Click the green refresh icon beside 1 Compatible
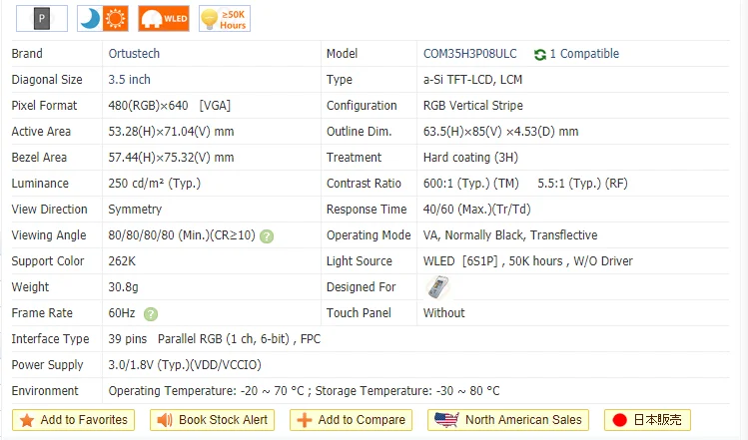Image resolution: width=748 pixels, height=440 pixels. pyautogui.click(x=540, y=54)
